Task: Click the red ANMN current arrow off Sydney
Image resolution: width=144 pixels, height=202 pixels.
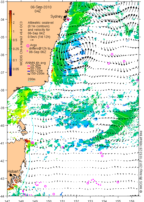Action: click(67, 19)
